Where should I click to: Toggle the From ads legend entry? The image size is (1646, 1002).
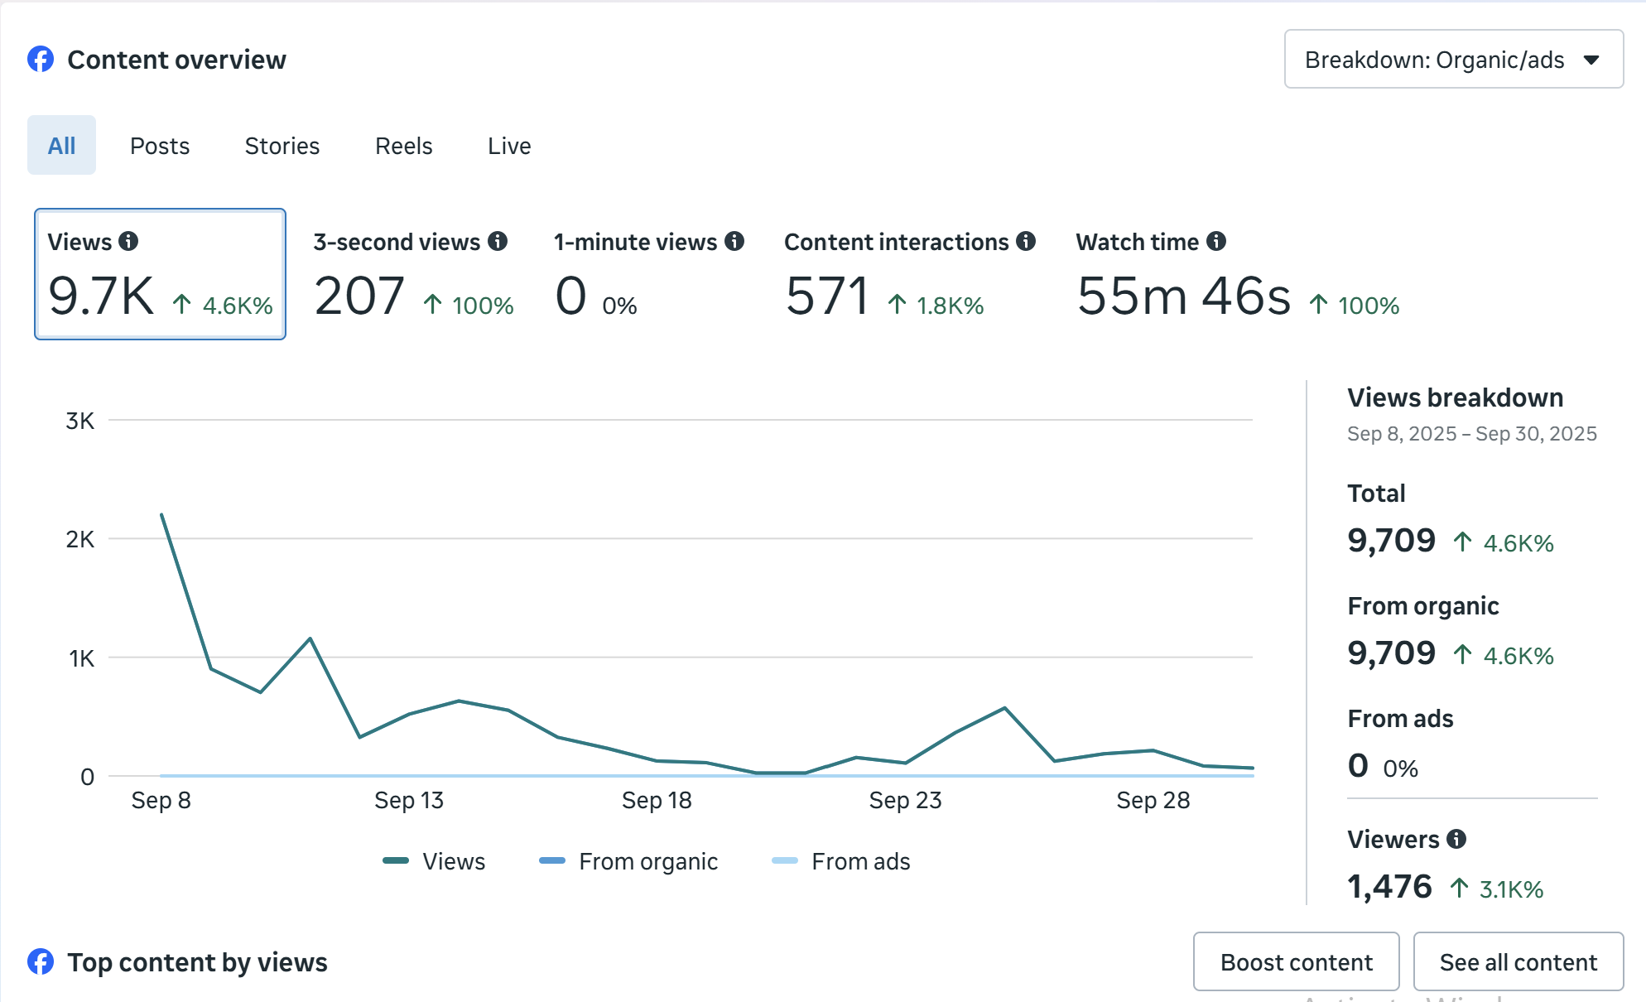[841, 861]
